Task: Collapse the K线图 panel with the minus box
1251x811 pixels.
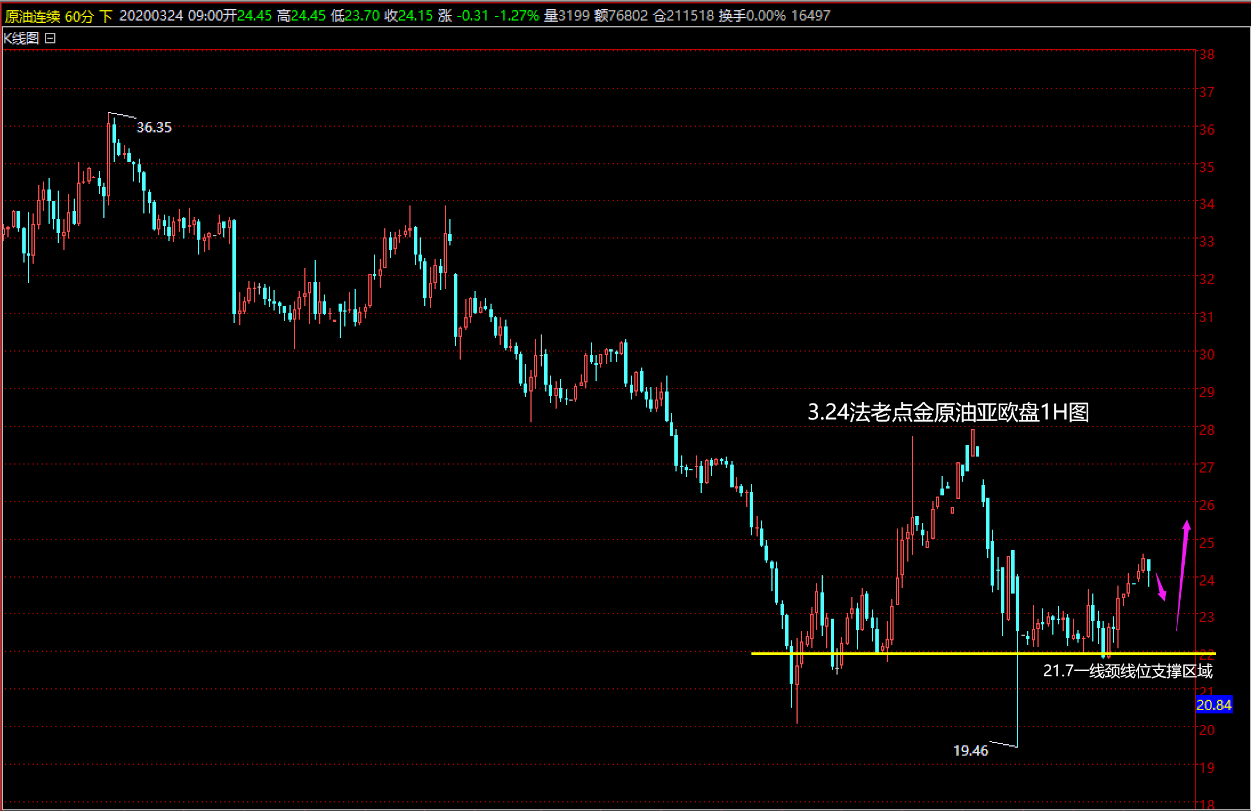Action: pos(50,38)
